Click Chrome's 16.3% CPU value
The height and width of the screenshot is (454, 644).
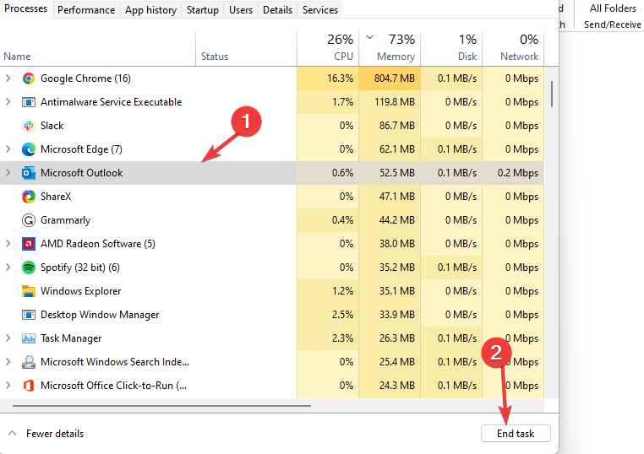pos(340,78)
